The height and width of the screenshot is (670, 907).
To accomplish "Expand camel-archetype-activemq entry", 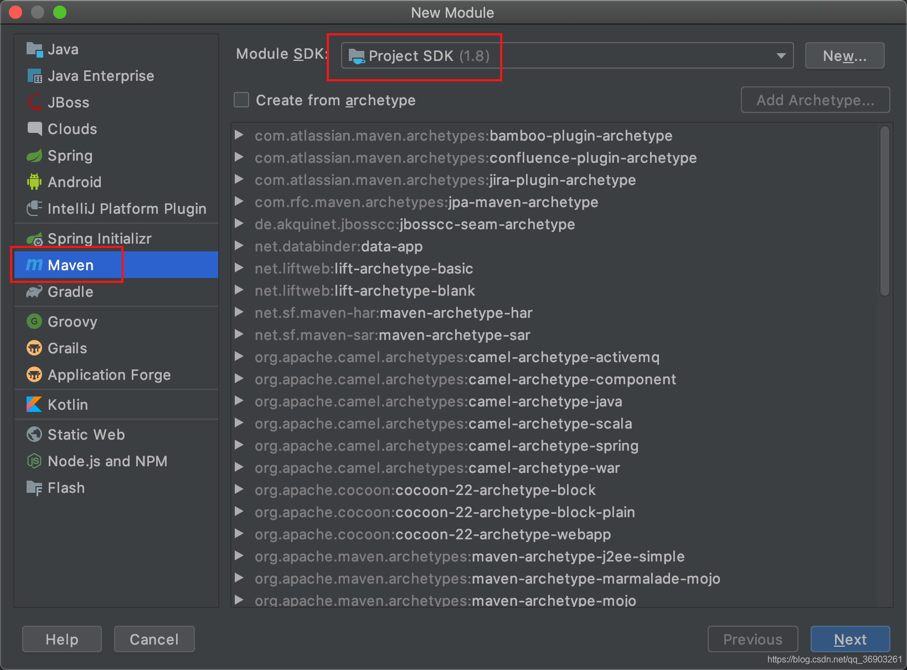I will tap(239, 357).
